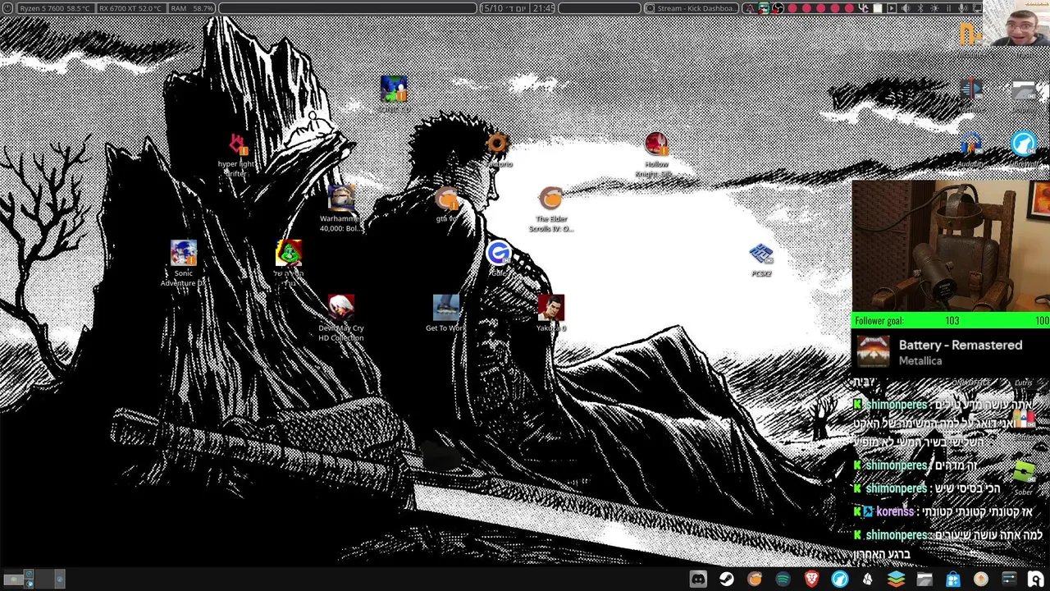Open the Get To Work shortcut
Screen dimensions: 1050x591
coord(446,313)
